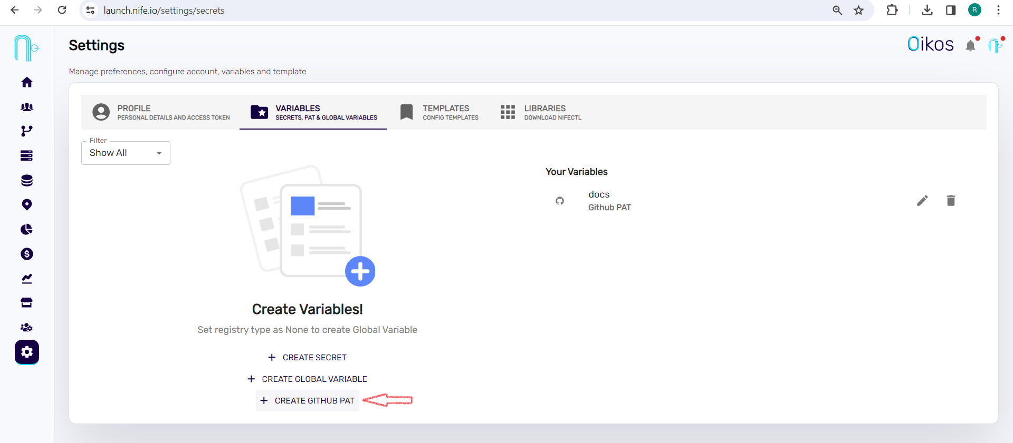The image size is (1013, 443).
Task: Click the GitHub icon beside docs
Action: tap(560, 201)
